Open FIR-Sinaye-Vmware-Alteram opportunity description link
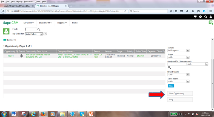 (x=38, y=56)
